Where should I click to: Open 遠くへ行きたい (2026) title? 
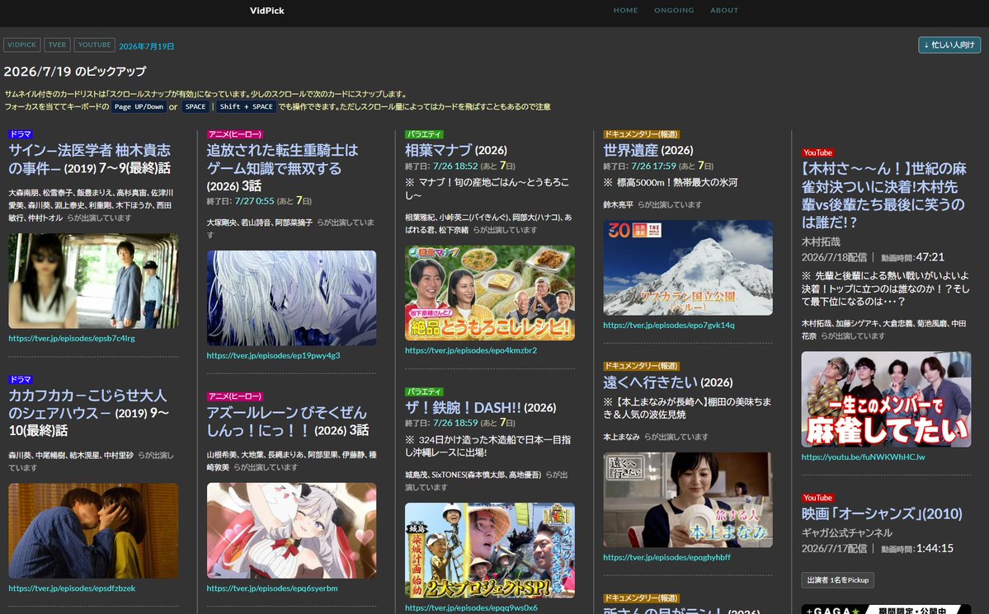click(x=667, y=382)
